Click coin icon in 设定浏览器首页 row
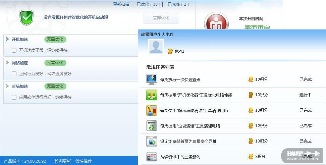This screenshot has height=165, width=326. [251, 141]
